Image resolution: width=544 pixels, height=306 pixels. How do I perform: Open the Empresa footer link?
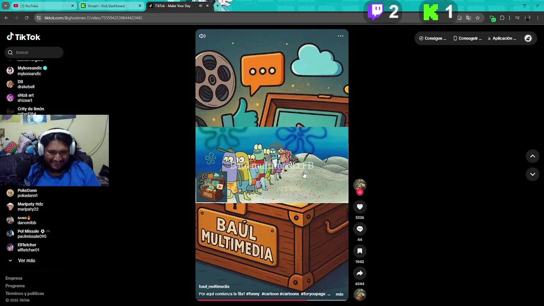(14, 278)
